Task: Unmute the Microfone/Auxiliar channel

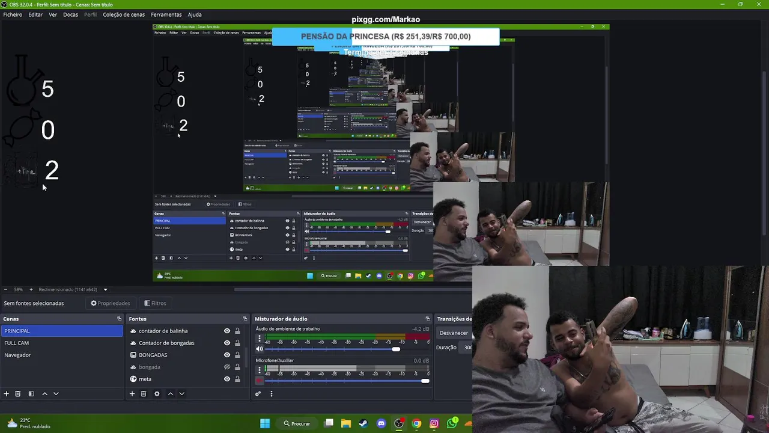Action: (260, 381)
